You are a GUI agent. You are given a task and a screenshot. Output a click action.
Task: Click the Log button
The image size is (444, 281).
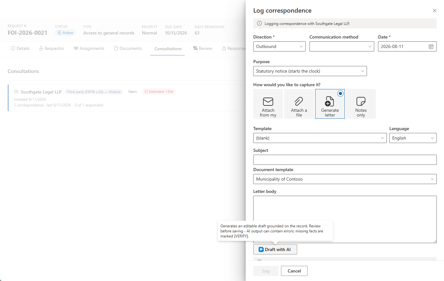[266, 271]
